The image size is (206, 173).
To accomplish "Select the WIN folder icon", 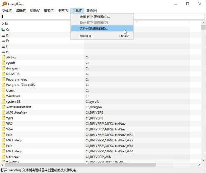I will [x=3, y=118].
